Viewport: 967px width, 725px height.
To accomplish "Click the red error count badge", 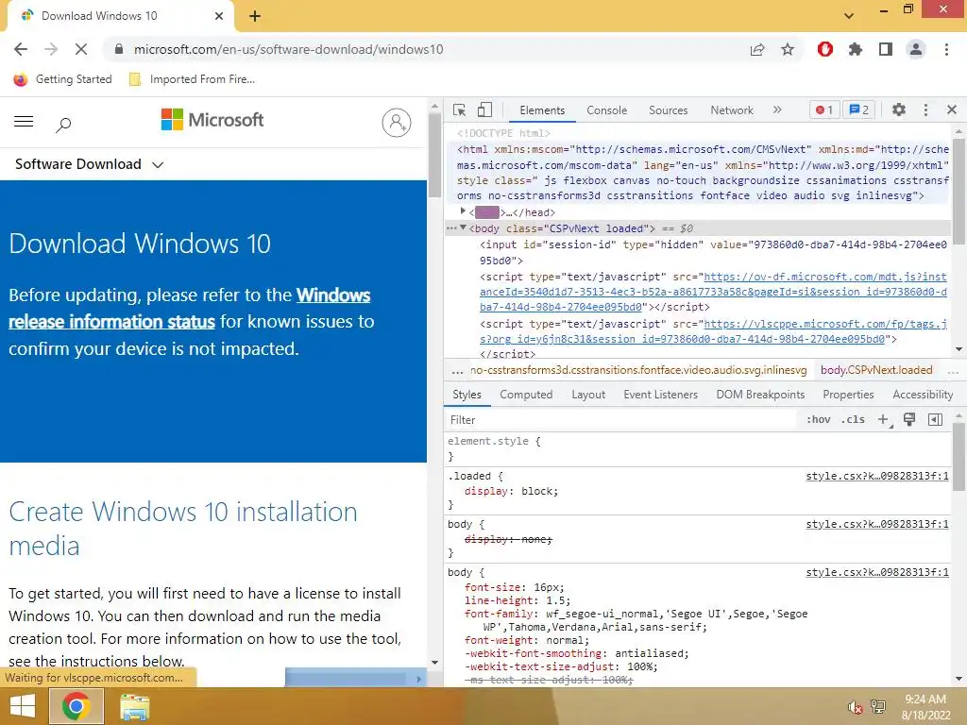I will (x=824, y=110).
